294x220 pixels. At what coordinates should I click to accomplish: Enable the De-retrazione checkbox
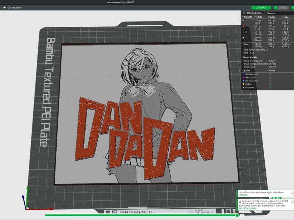pyautogui.click(x=270, y=81)
